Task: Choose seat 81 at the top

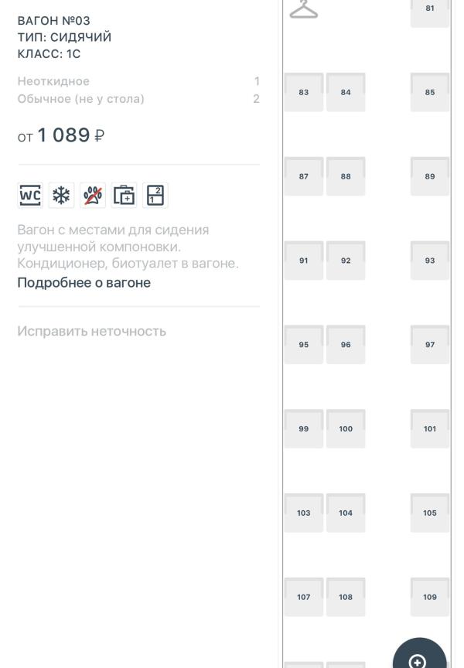Action: [x=430, y=9]
